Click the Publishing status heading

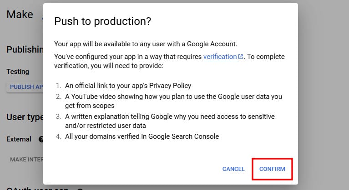pyautogui.click(x=25, y=49)
